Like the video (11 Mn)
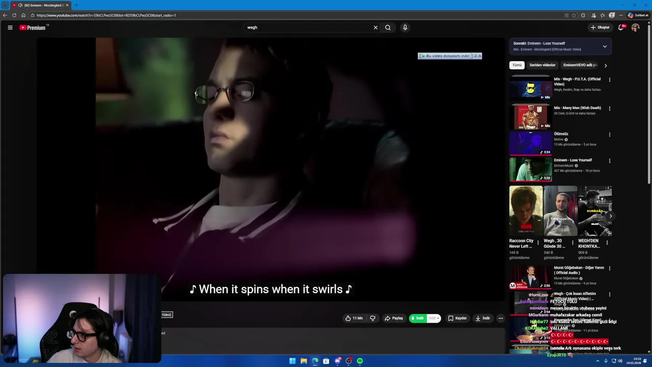 354,318
